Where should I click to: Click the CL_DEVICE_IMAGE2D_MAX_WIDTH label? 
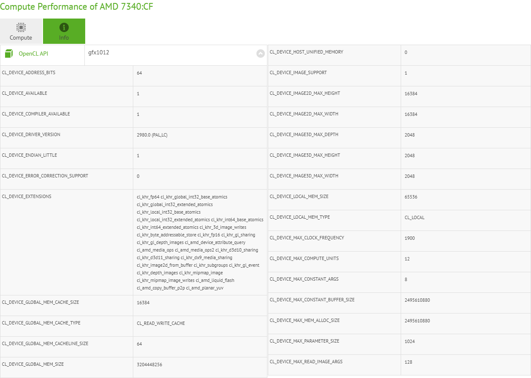coord(304,114)
